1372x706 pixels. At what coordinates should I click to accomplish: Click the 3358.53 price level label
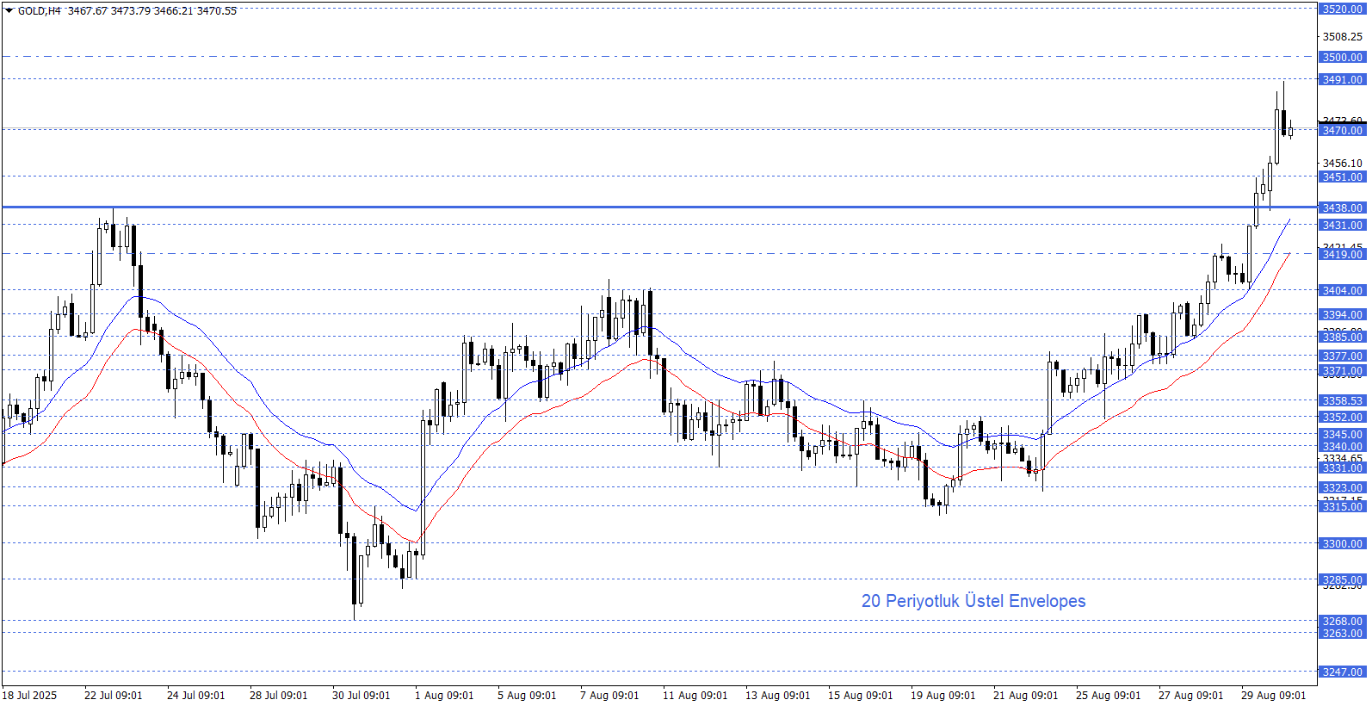[x=1342, y=401]
